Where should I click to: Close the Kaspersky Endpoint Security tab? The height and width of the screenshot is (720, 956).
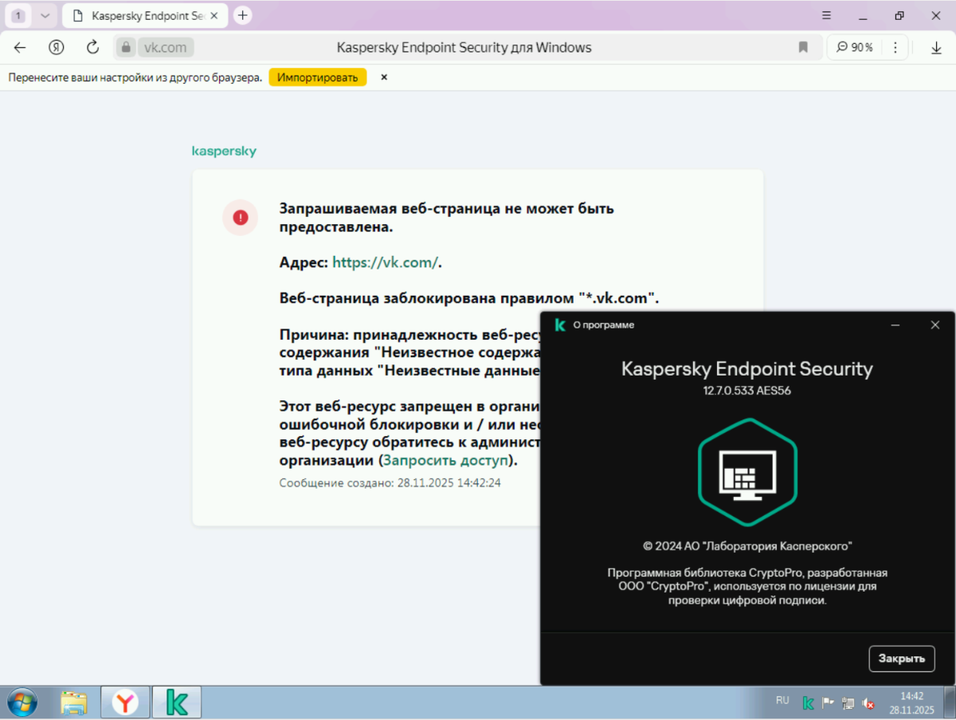click(214, 15)
